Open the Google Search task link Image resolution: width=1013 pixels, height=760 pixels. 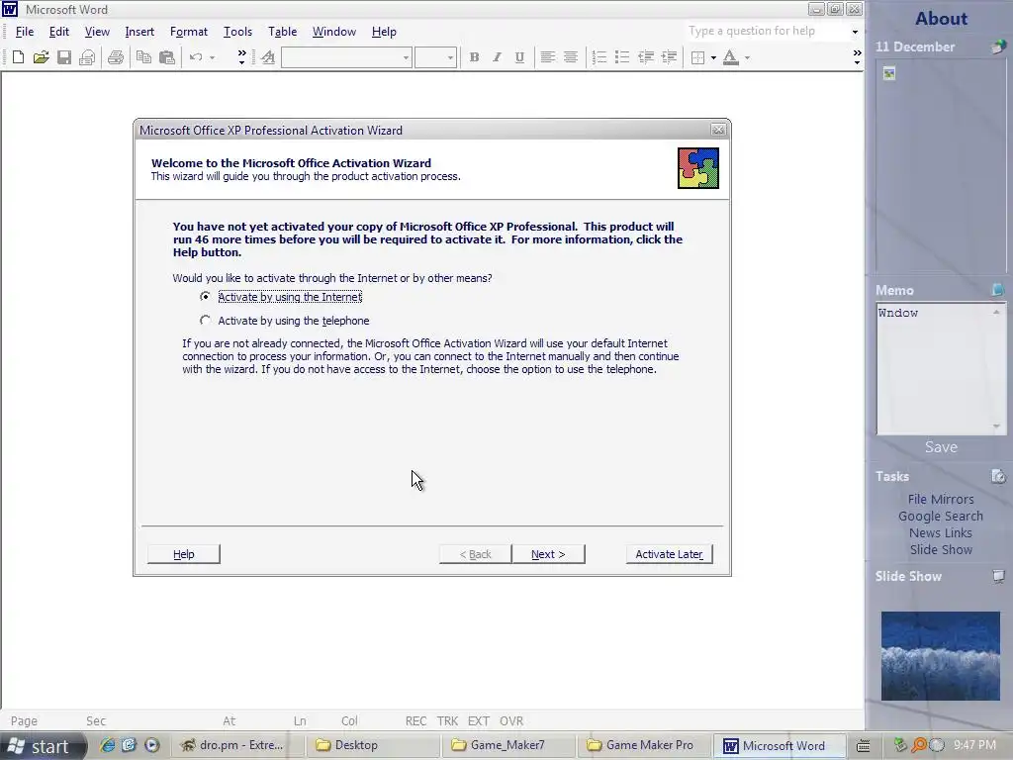(941, 516)
